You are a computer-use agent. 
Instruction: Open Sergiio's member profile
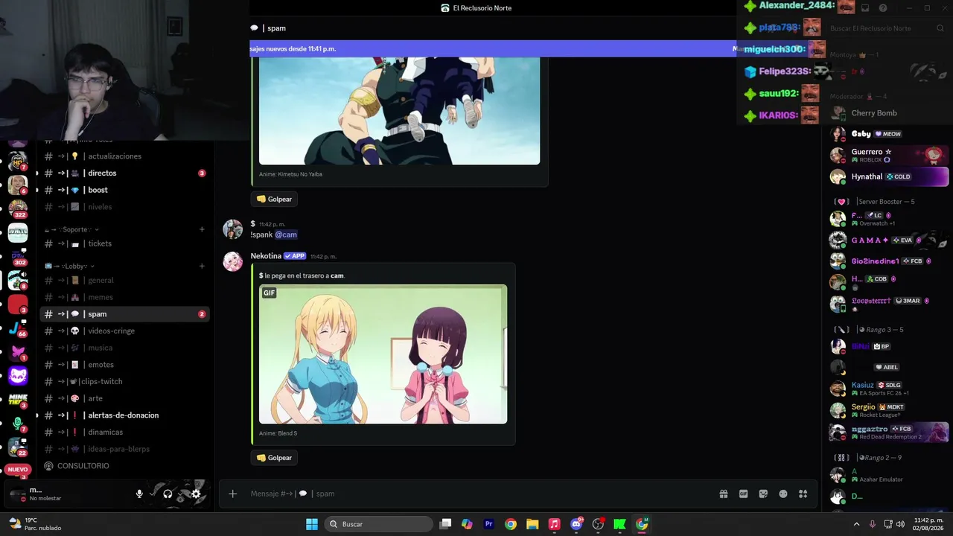tap(889, 410)
